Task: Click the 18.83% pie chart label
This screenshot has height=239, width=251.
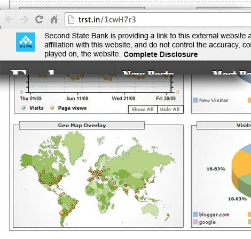Action: tap(216, 169)
